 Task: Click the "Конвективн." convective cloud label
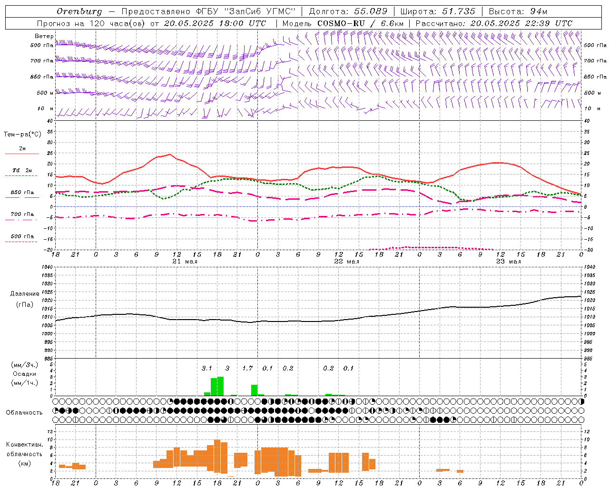coord(25,445)
